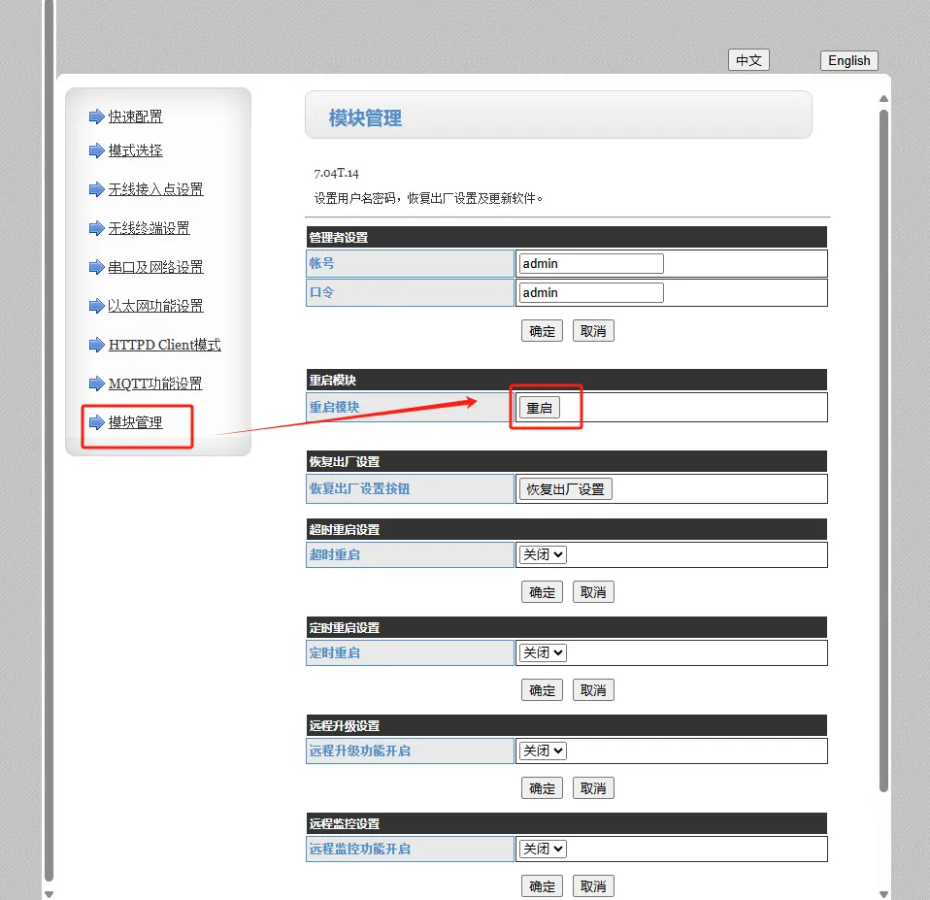Image resolution: width=930 pixels, height=900 pixels.
Task: Click the 模块管理 page heading
Action: [x=365, y=118]
